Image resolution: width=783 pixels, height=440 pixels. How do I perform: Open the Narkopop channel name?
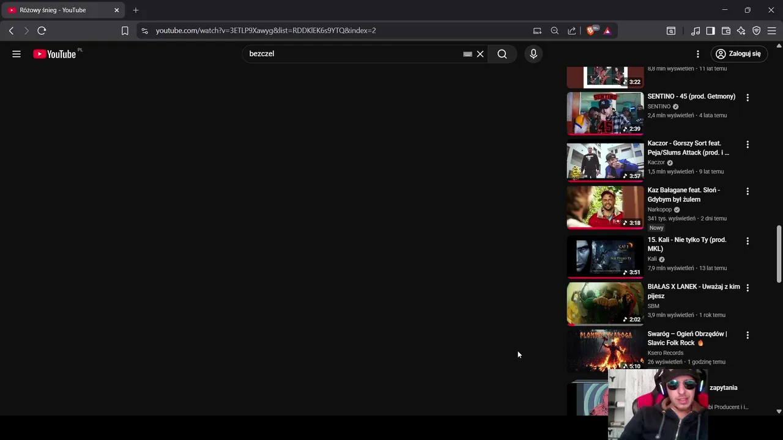[659, 210]
